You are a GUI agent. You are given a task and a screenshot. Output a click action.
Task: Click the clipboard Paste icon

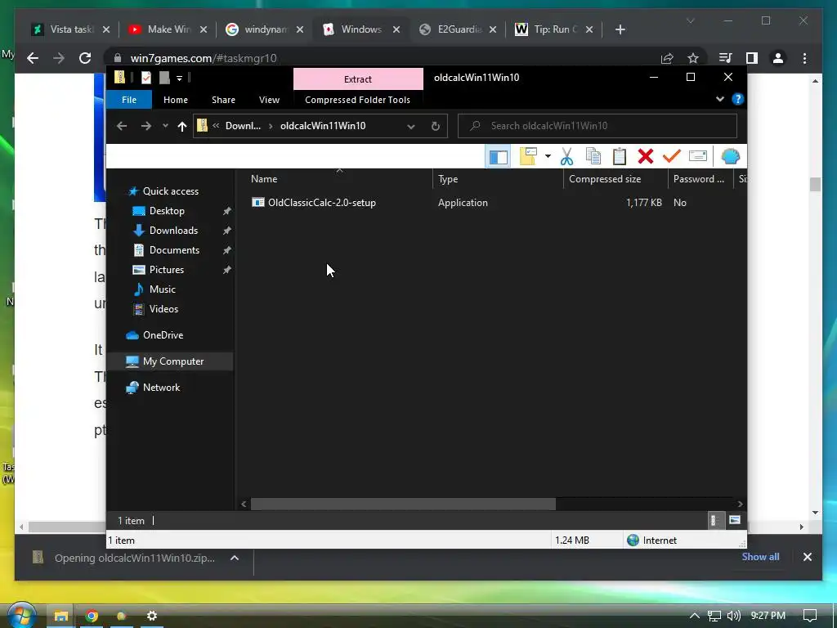point(620,156)
